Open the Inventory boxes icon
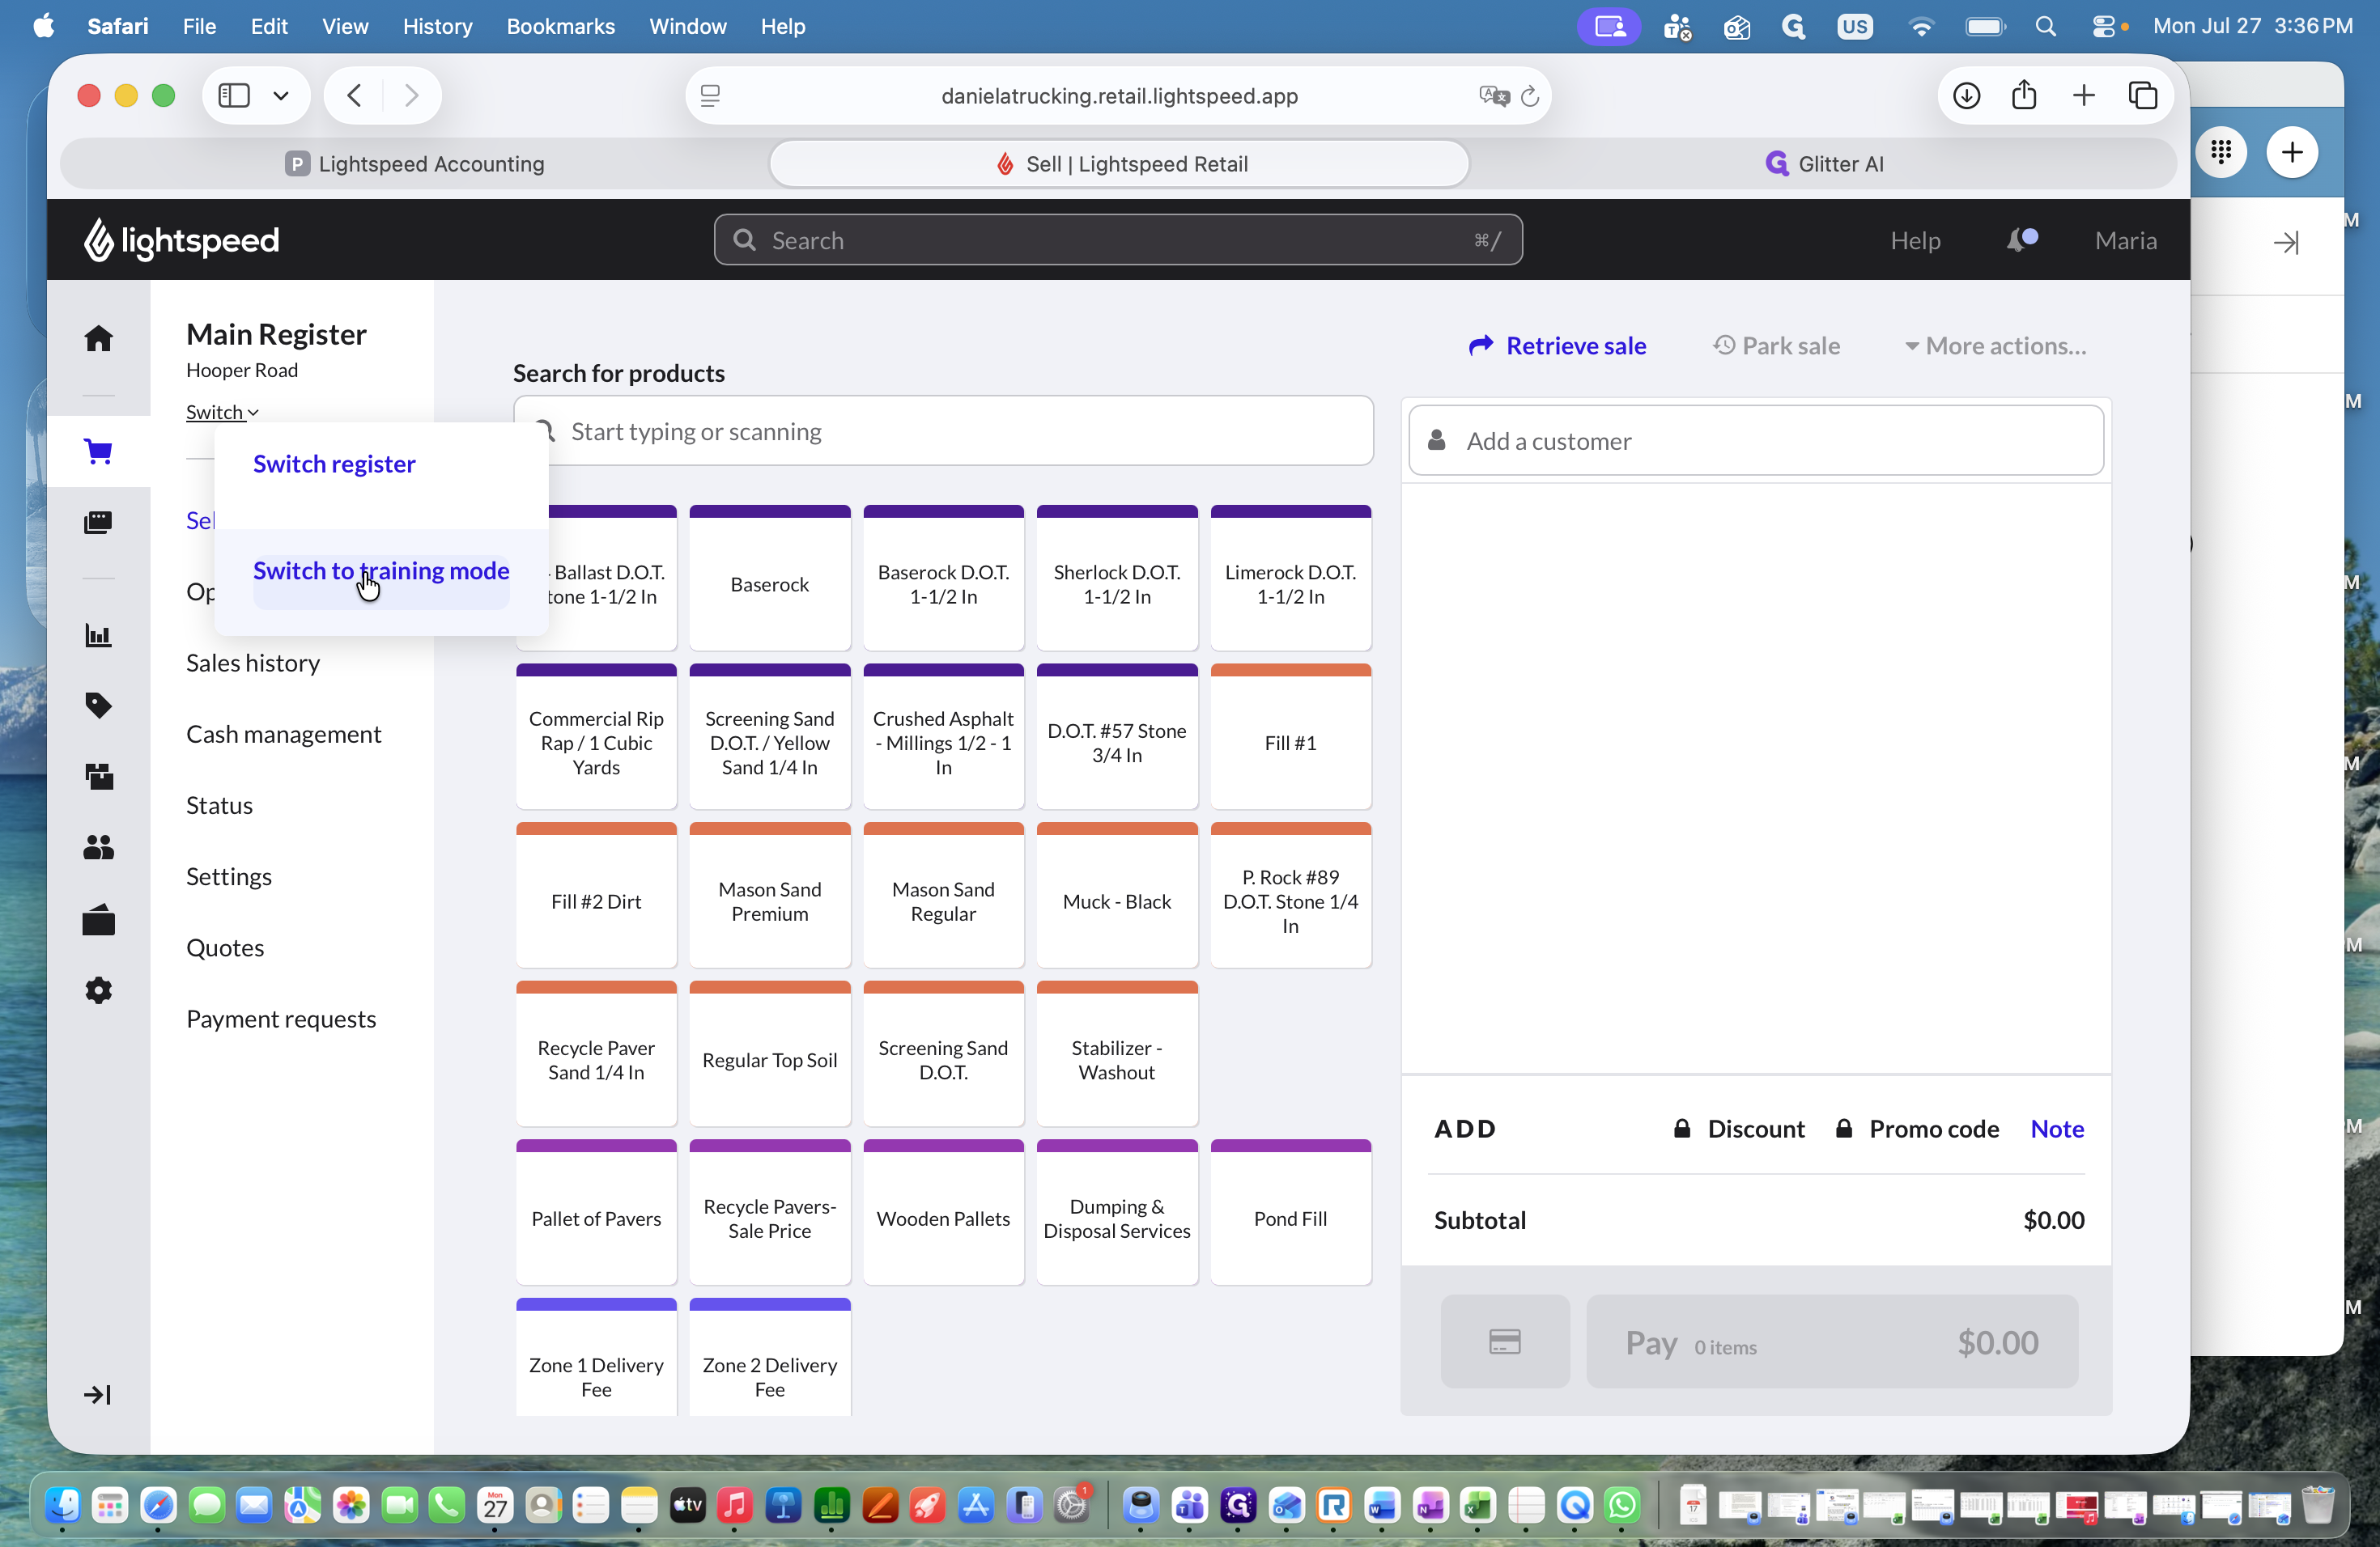Screen dimensions: 2380x1547 pyautogui.click(x=98, y=777)
